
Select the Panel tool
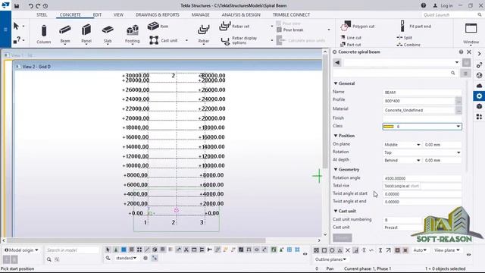pos(86,34)
